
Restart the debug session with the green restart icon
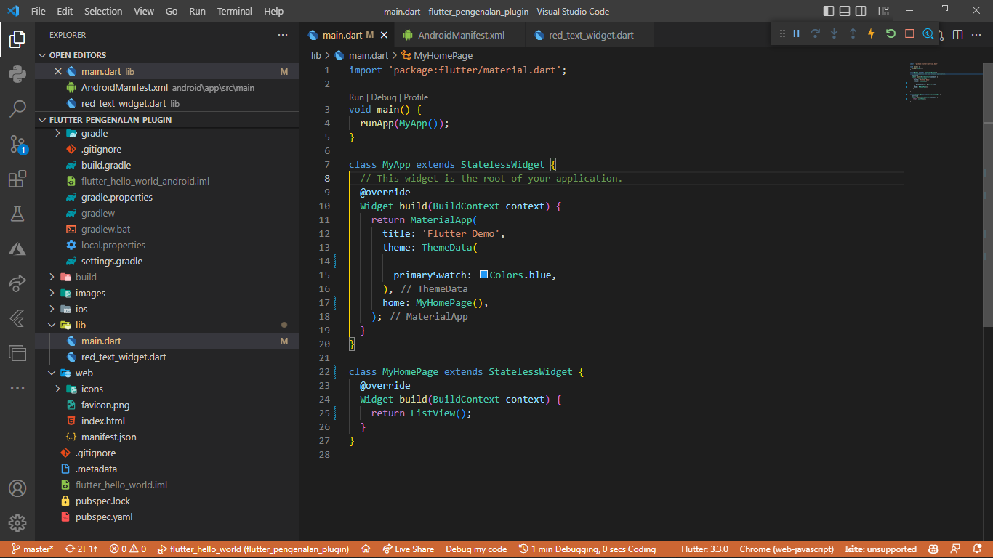[890, 33]
